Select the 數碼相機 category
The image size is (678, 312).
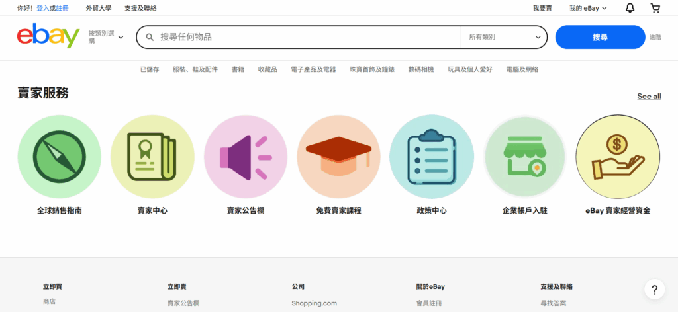click(x=421, y=69)
